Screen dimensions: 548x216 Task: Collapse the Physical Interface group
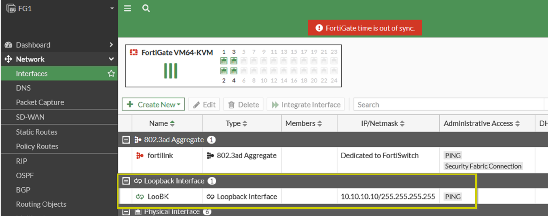[x=126, y=212]
